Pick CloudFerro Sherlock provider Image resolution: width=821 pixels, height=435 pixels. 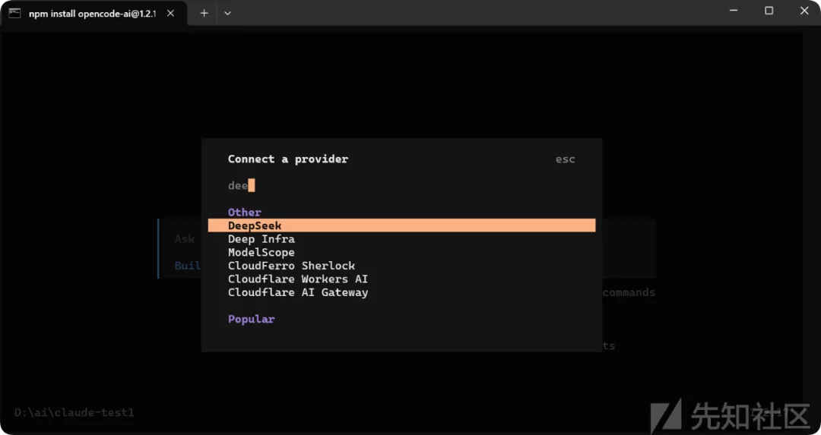291,266
